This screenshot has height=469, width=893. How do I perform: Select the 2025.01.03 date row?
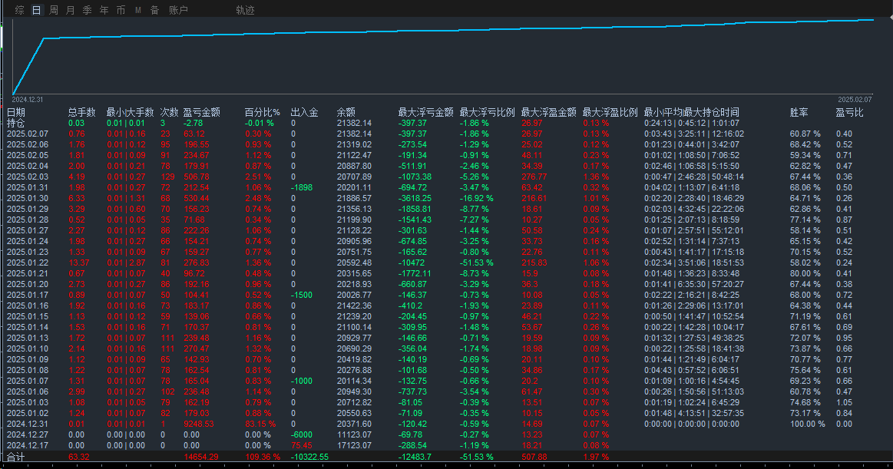(x=28, y=402)
